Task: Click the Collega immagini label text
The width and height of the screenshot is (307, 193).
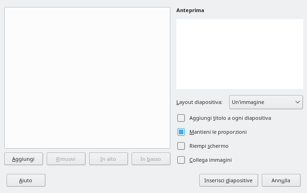Action: coord(210,160)
